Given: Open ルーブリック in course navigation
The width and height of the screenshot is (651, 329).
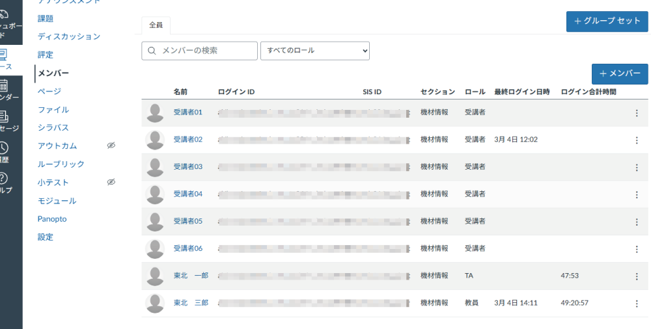Looking at the screenshot, I should pyautogui.click(x=61, y=164).
